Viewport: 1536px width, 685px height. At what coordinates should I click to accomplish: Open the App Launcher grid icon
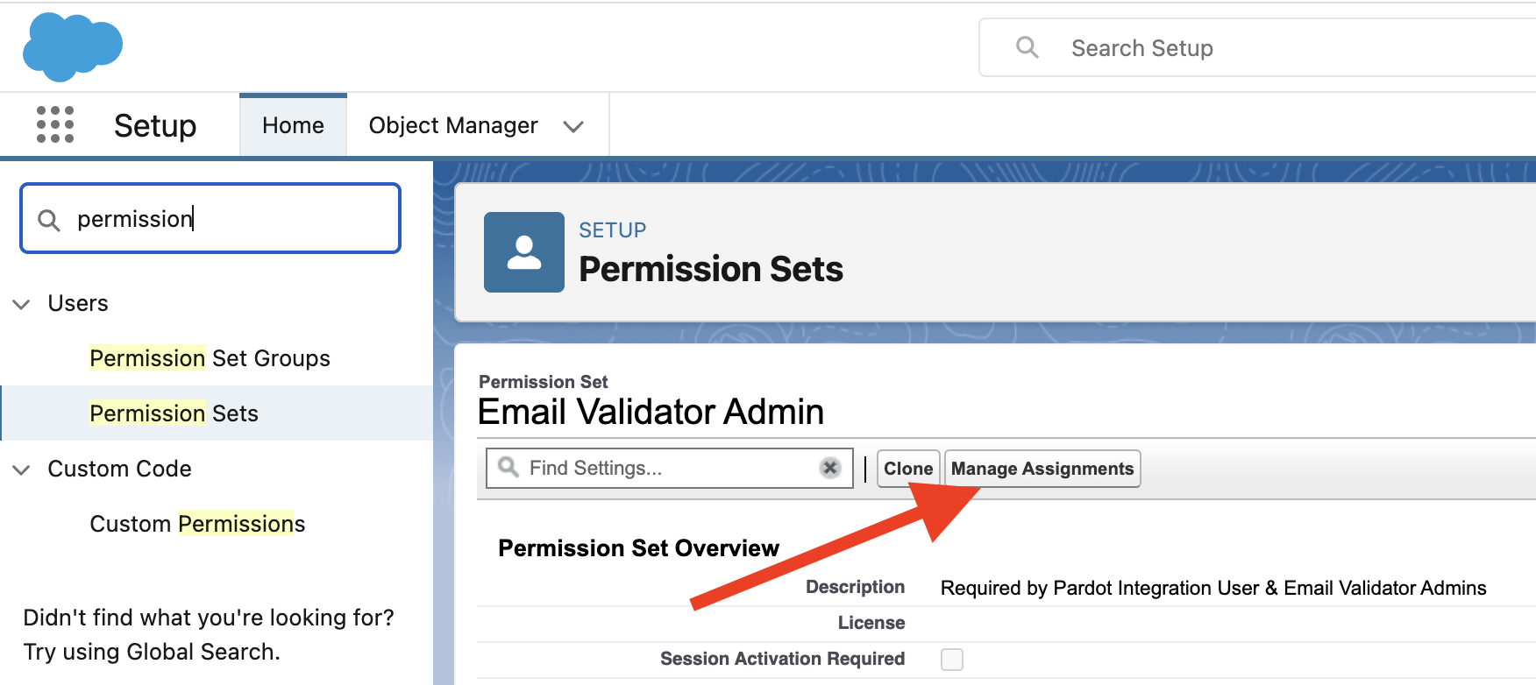click(54, 124)
